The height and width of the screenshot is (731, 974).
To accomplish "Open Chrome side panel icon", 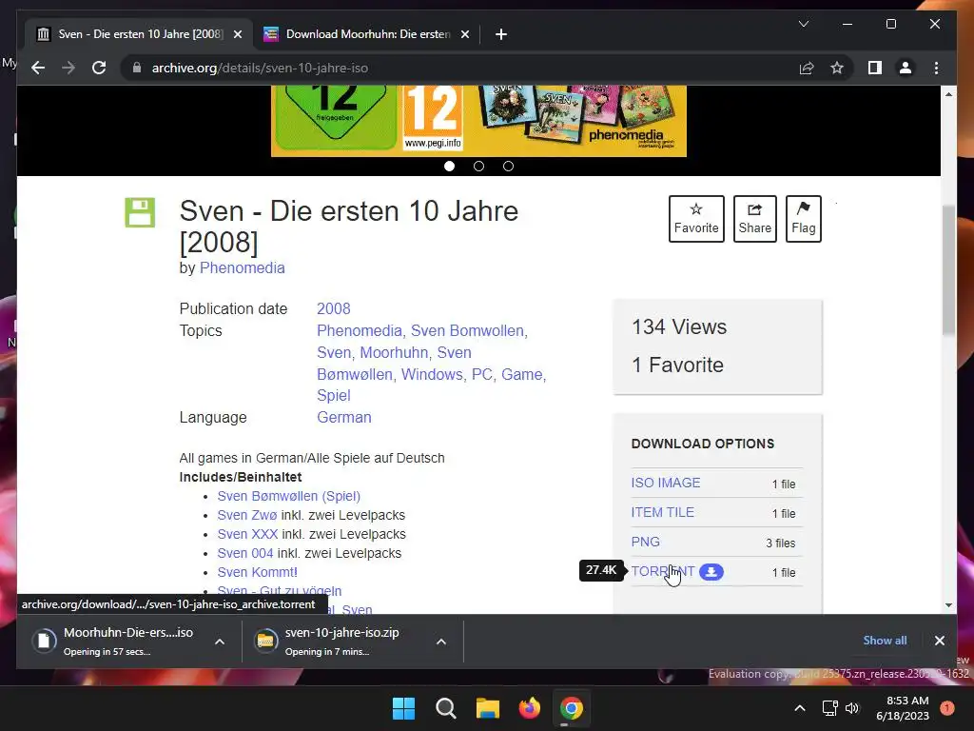I will pyautogui.click(x=875, y=68).
